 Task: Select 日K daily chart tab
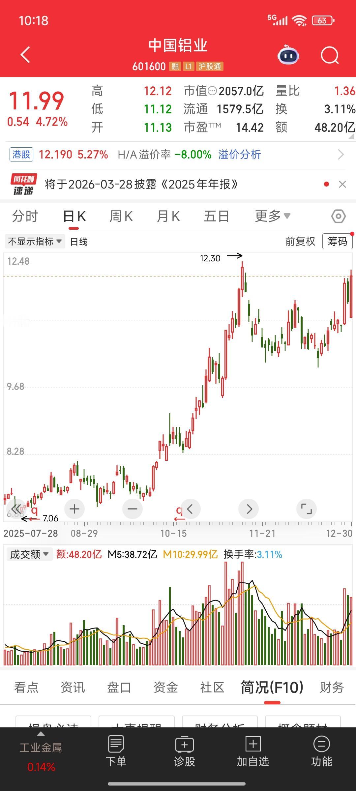click(74, 217)
